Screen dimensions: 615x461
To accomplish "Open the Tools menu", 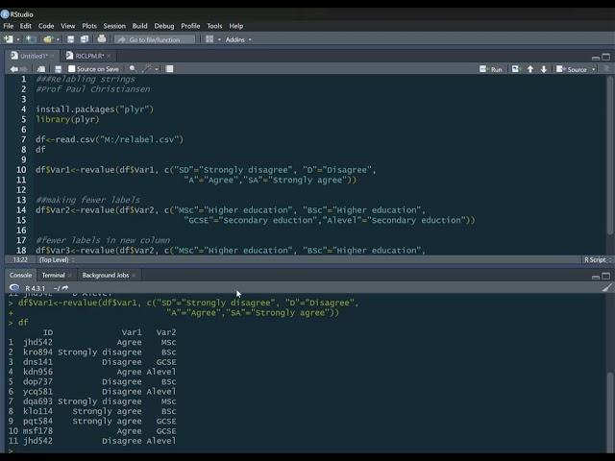I will tap(214, 26).
